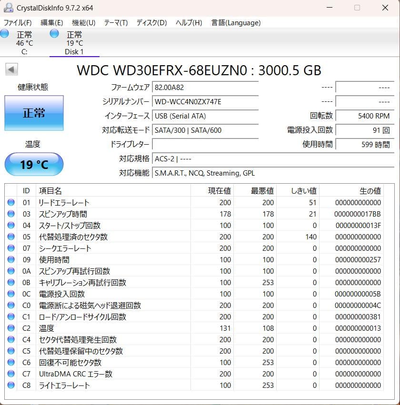Select the blue status circle for C: drive
The image size is (400, 405).
pyautogui.click(x=5, y=33)
